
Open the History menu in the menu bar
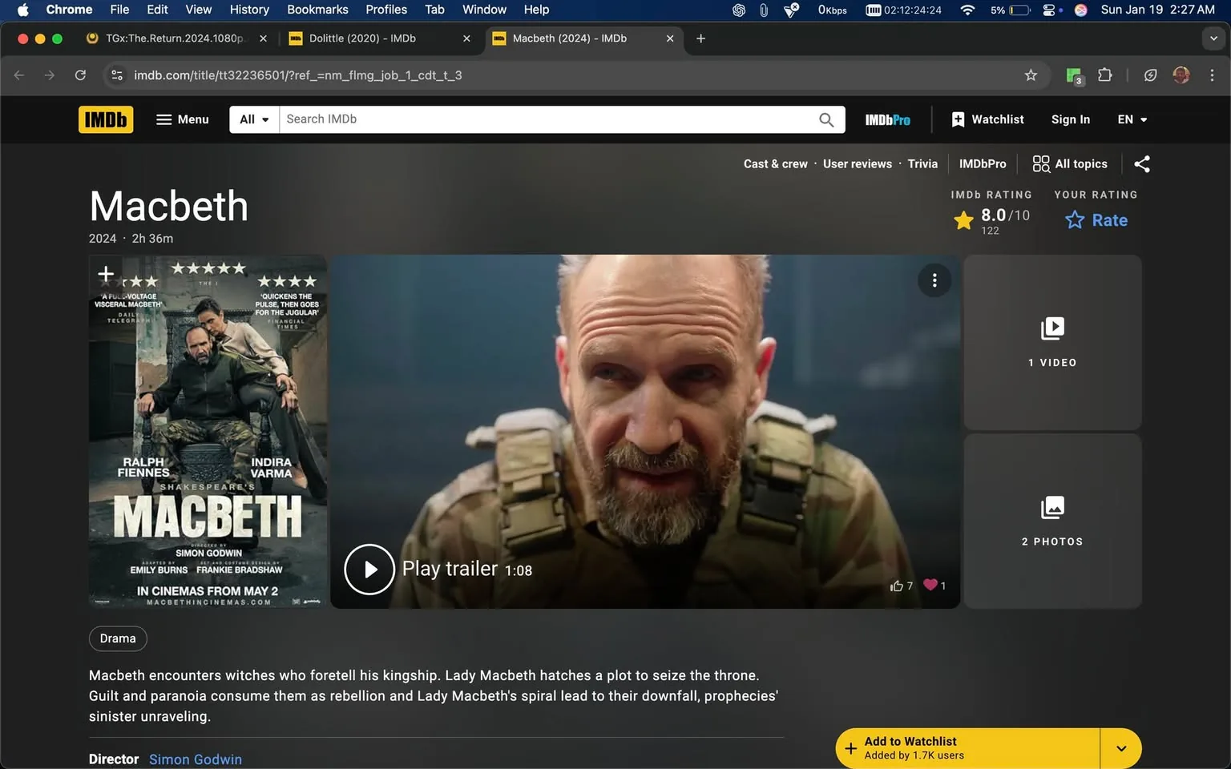point(248,10)
